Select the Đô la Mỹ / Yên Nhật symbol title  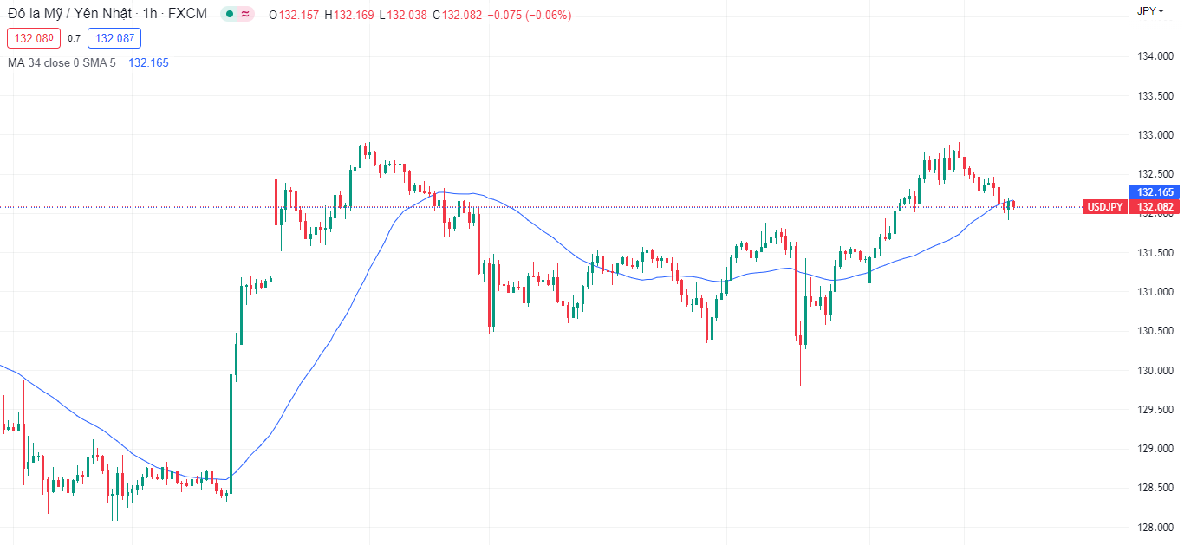pyautogui.click(x=69, y=14)
